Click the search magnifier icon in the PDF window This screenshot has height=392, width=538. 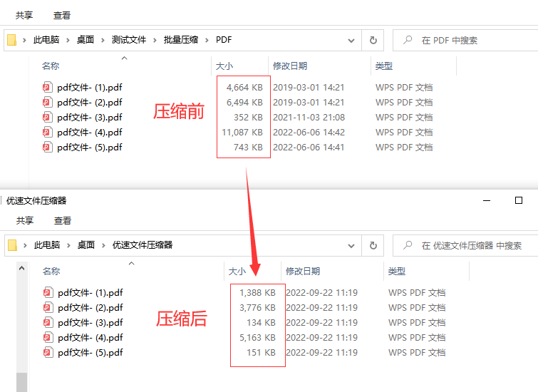pos(408,40)
